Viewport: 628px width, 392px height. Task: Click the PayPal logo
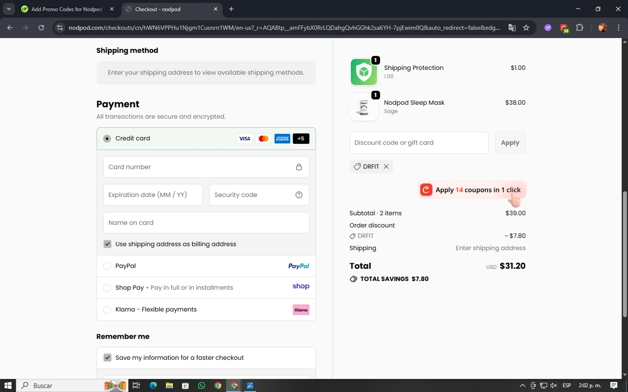(299, 266)
